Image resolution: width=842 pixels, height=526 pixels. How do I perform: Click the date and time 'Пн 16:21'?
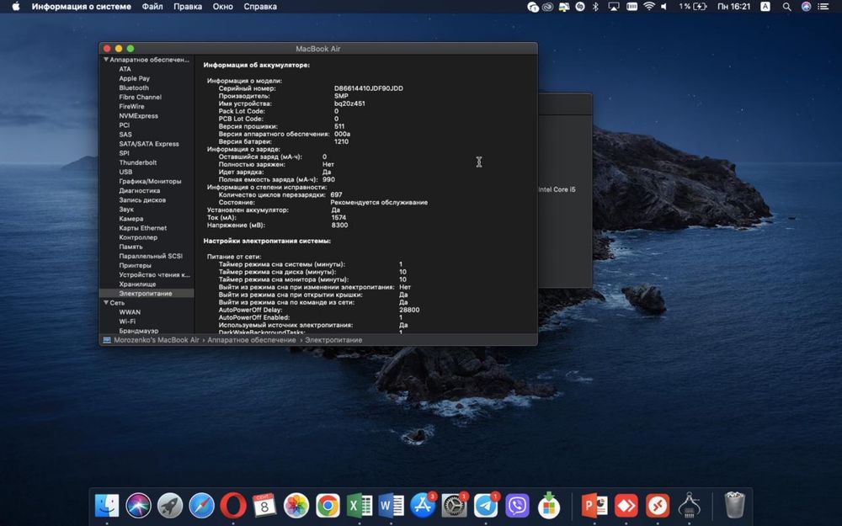(733, 7)
